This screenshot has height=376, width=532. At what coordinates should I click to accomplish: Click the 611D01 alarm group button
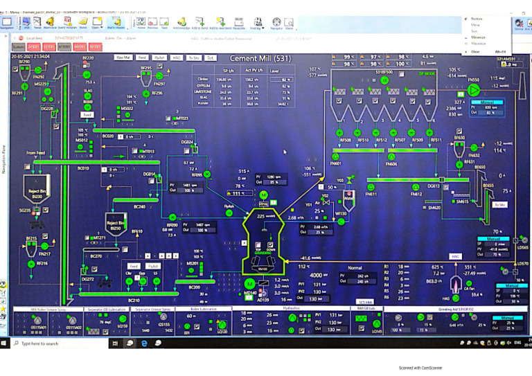(x=64, y=46)
